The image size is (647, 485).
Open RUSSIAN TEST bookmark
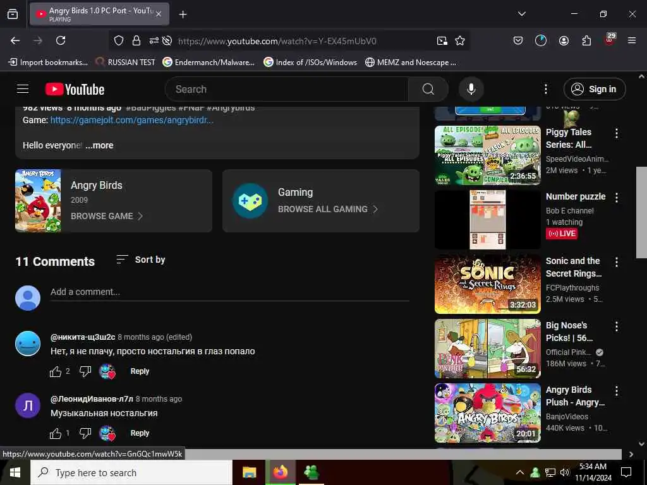(x=126, y=63)
